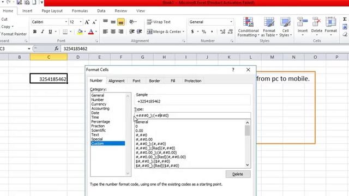Increase Decimal places

coord(222,32)
